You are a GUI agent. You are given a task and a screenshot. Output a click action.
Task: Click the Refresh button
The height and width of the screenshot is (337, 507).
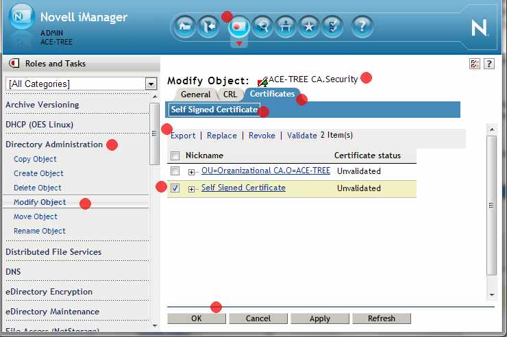click(382, 319)
